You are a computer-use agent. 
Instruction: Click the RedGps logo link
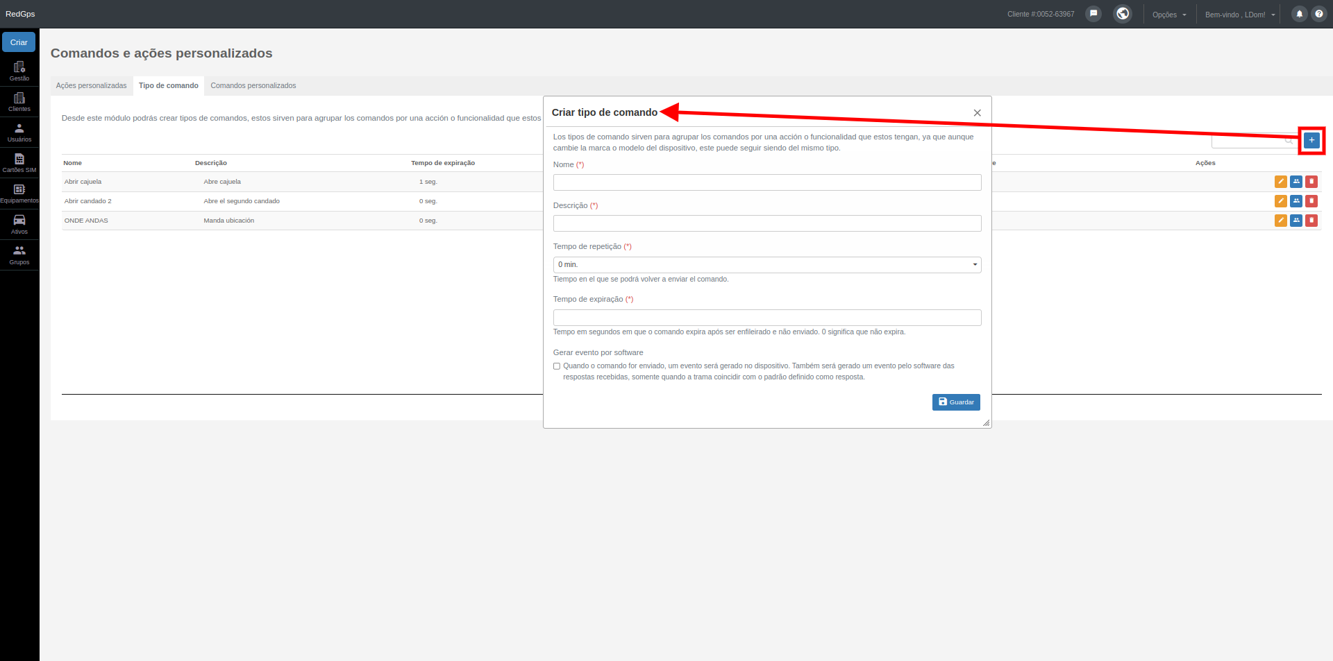tap(20, 14)
